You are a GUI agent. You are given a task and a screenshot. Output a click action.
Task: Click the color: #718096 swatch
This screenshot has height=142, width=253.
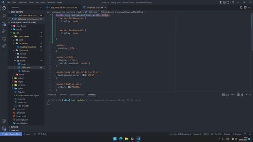69,87
